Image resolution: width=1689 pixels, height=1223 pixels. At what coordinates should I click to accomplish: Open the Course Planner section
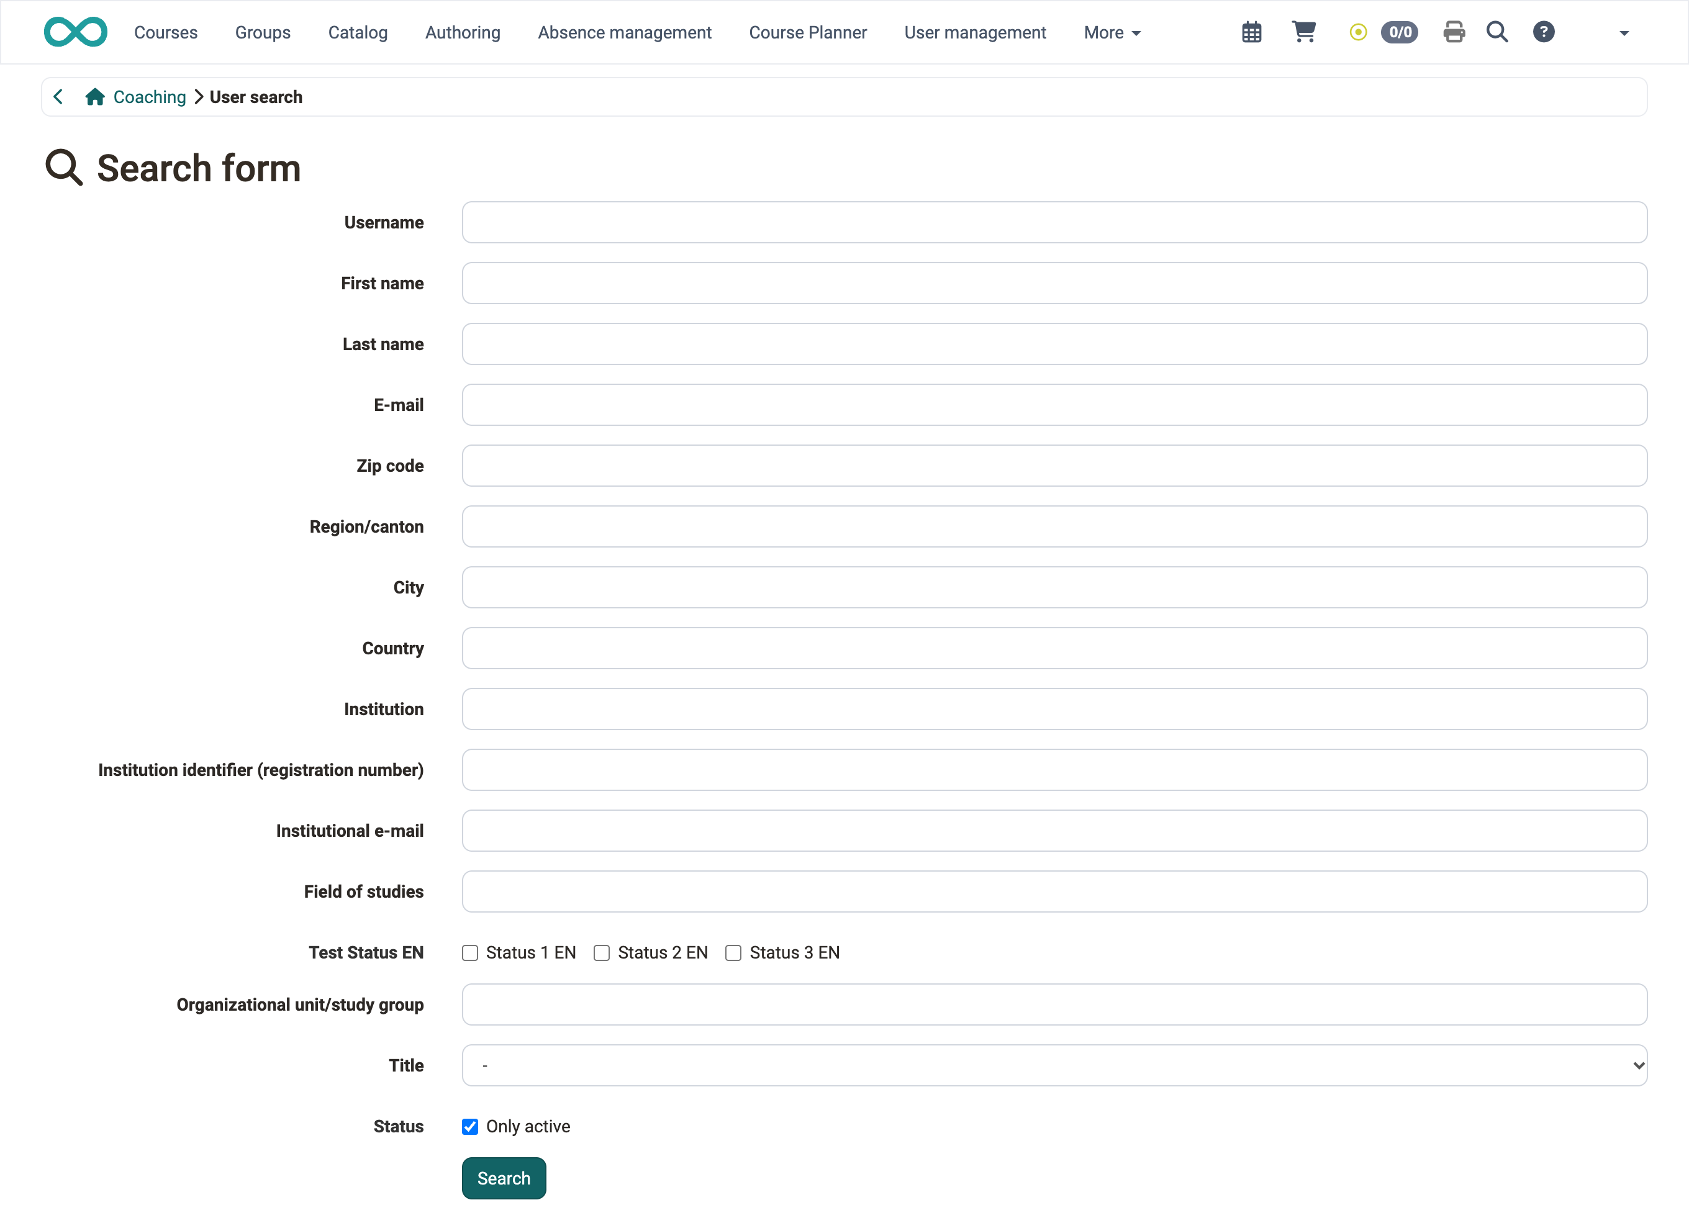(x=808, y=33)
